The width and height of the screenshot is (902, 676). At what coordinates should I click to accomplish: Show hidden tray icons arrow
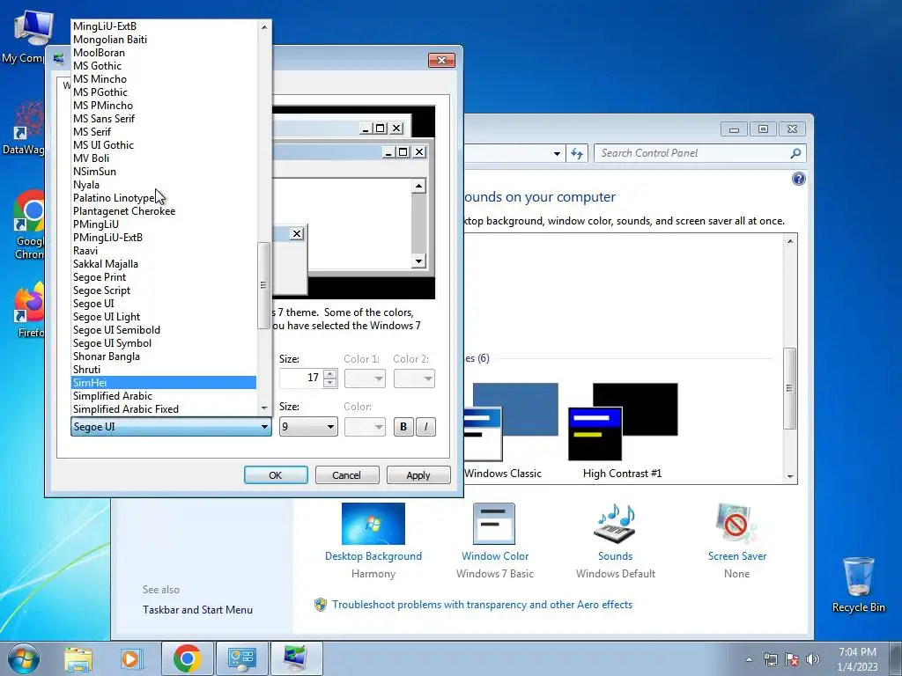point(749,659)
